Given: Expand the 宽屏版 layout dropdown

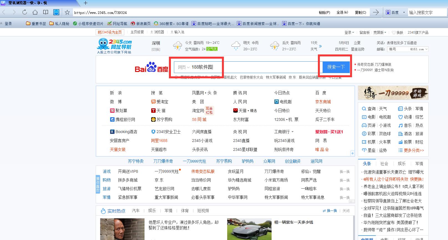Looking at the screenshot, I should tap(380, 32).
